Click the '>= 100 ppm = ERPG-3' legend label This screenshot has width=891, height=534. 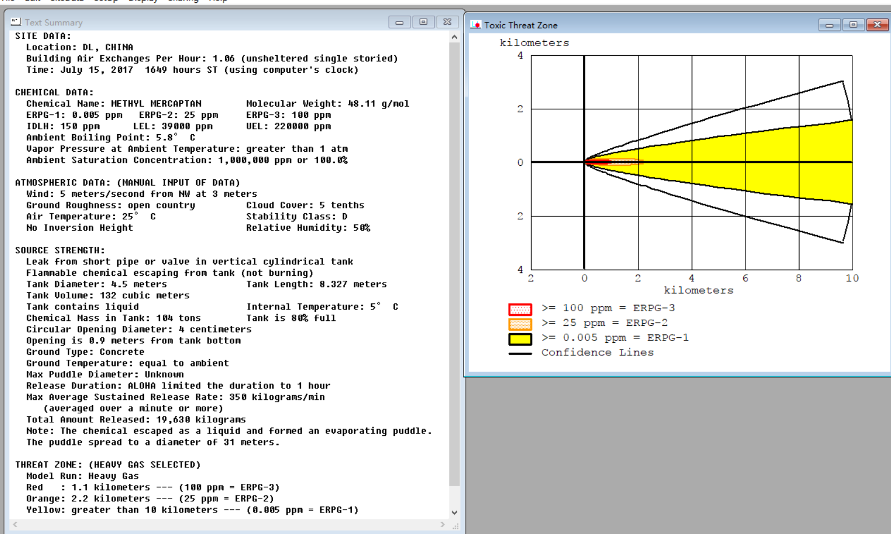coord(608,308)
